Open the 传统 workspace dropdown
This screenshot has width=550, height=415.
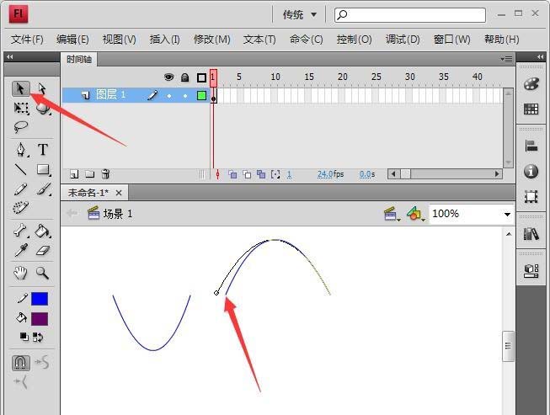299,14
